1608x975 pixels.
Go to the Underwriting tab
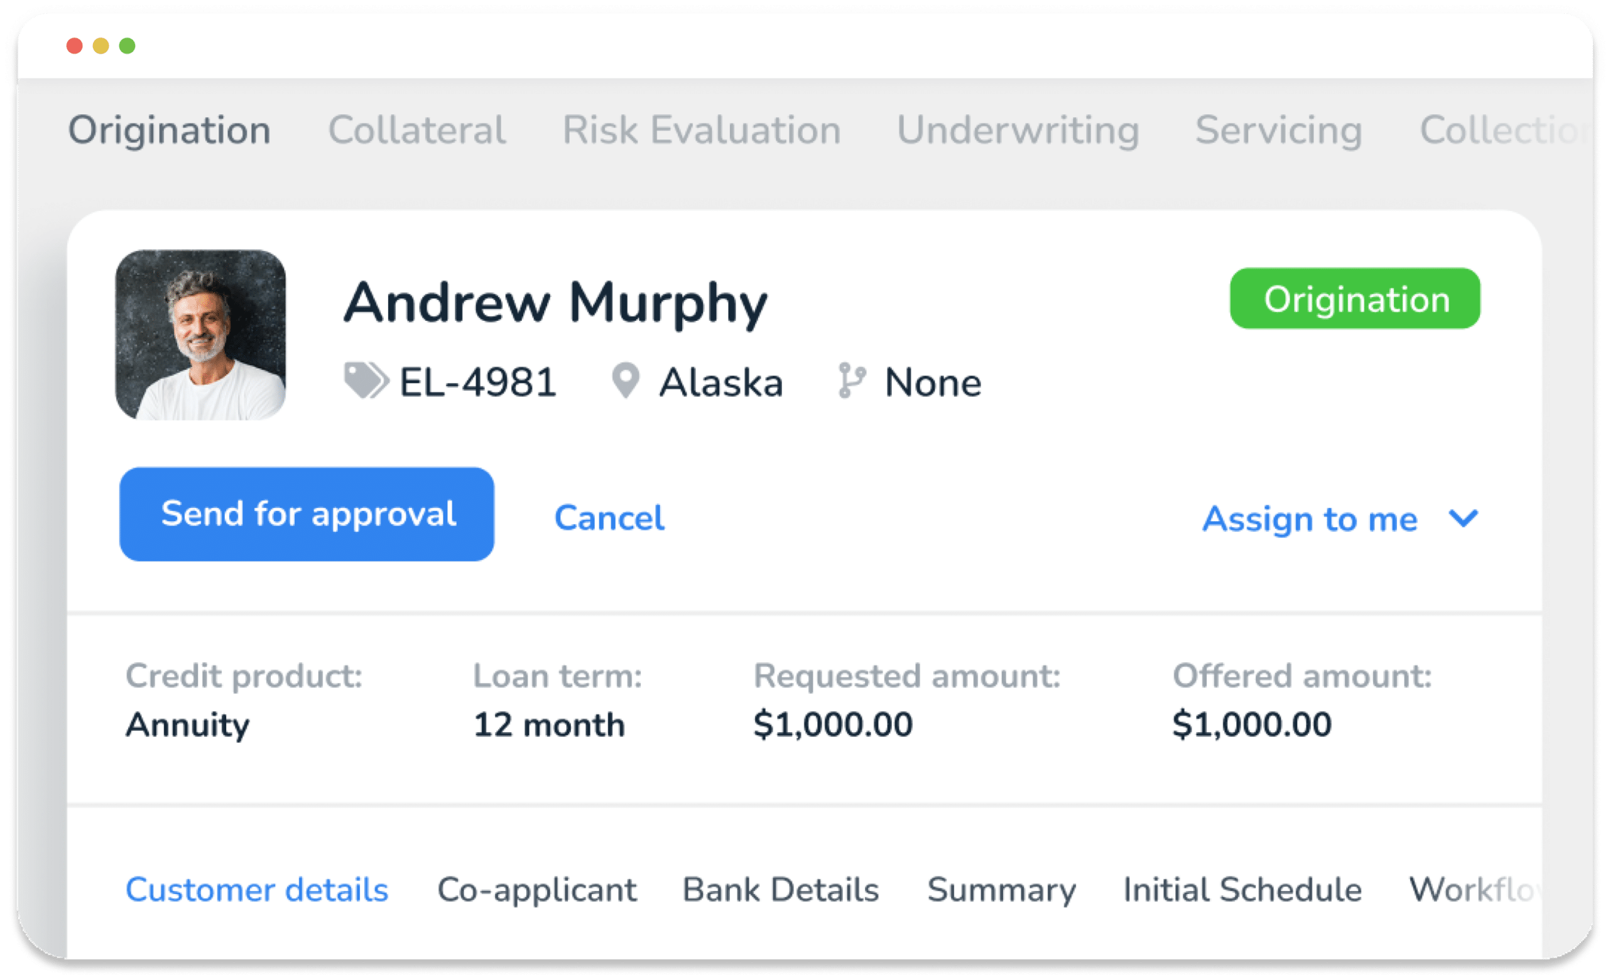(1018, 130)
